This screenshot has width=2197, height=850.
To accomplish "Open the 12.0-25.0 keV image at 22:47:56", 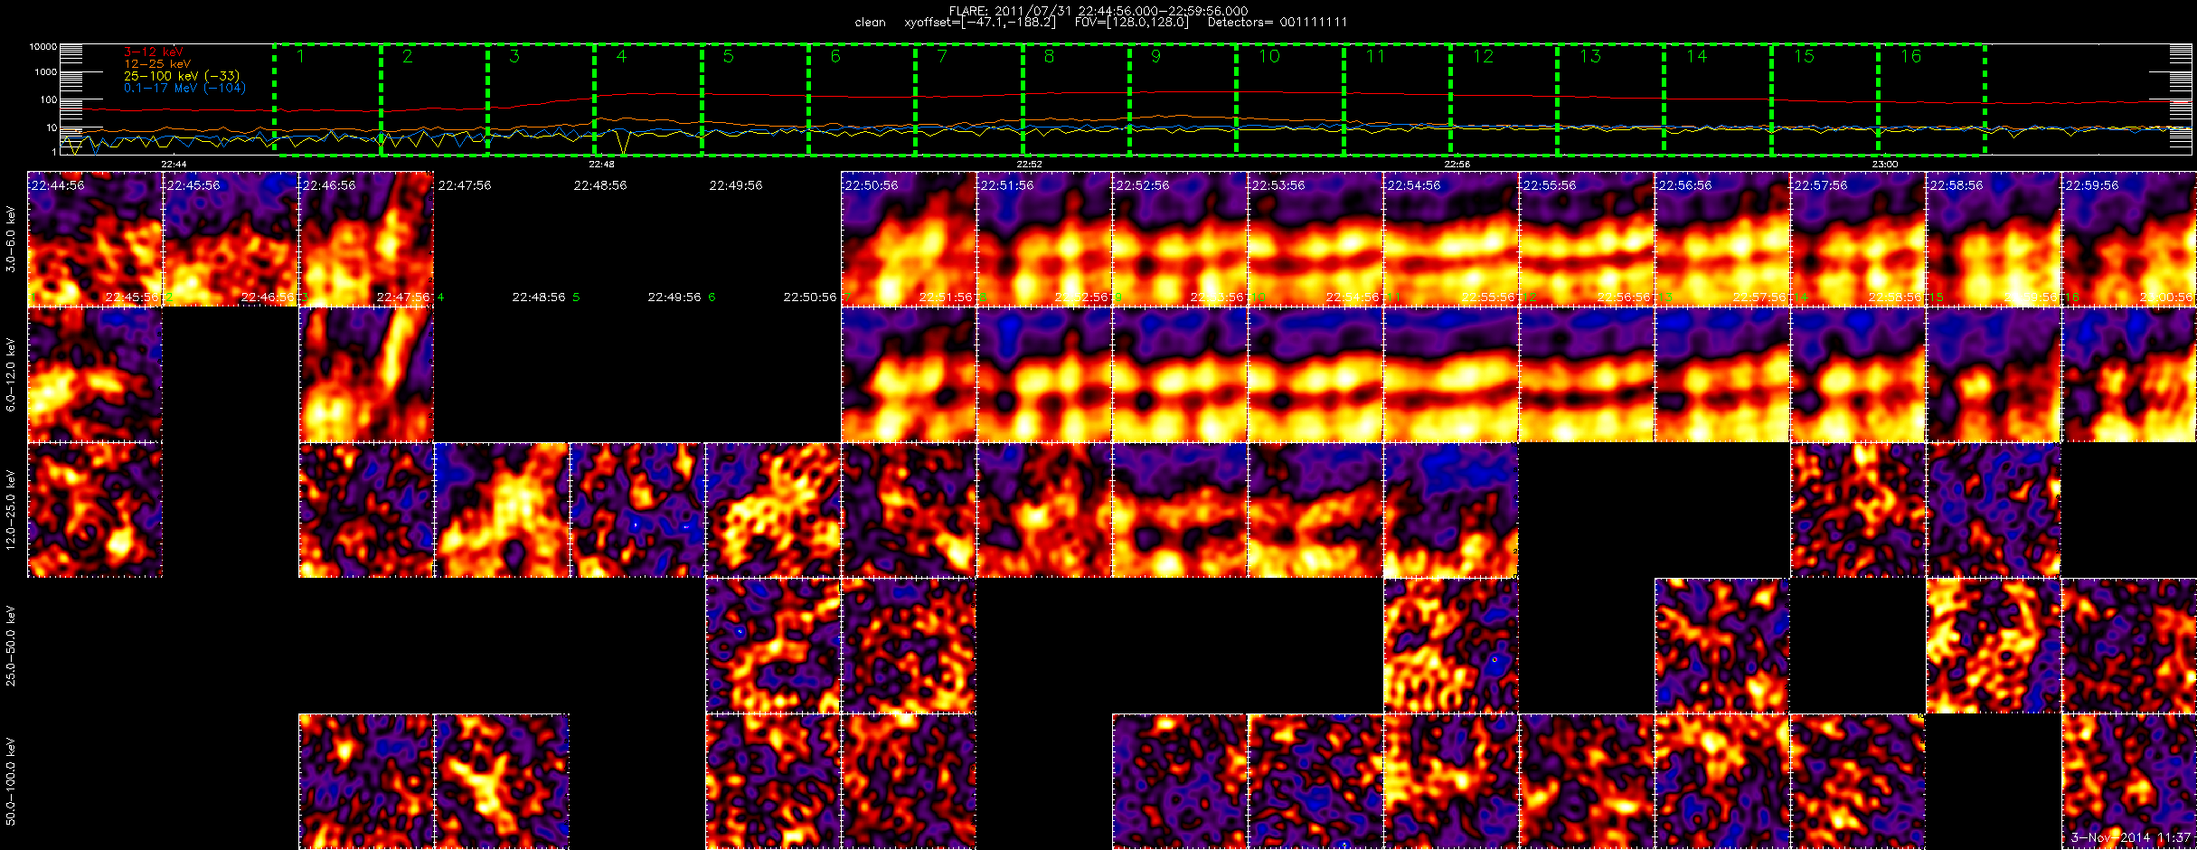I will pos(502,510).
